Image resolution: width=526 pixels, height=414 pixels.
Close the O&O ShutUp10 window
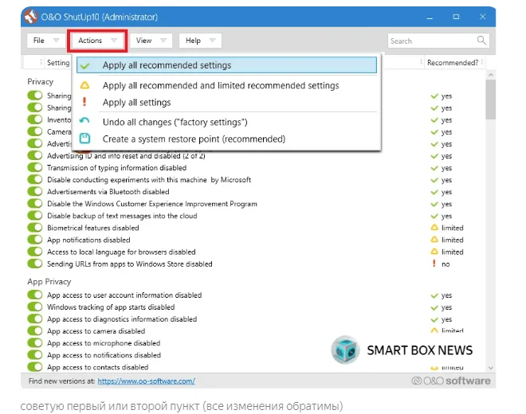[482, 17]
